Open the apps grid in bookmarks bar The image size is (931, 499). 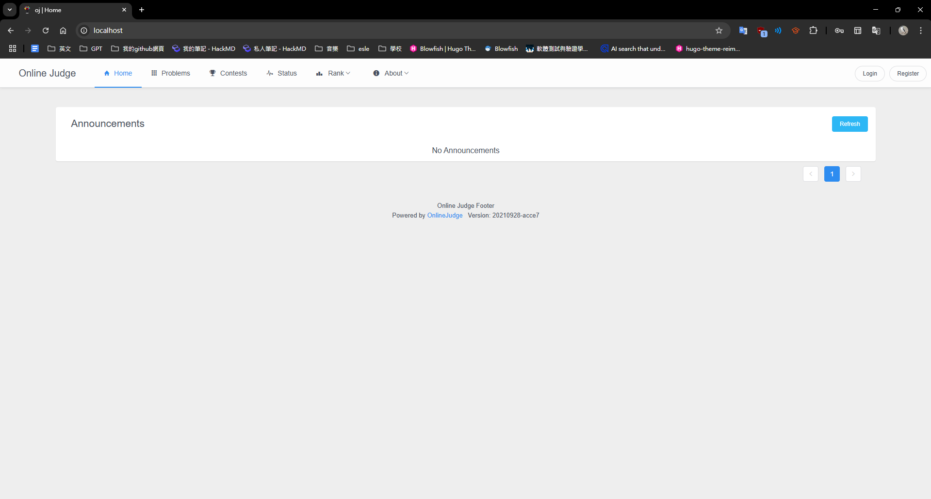tap(13, 48)
